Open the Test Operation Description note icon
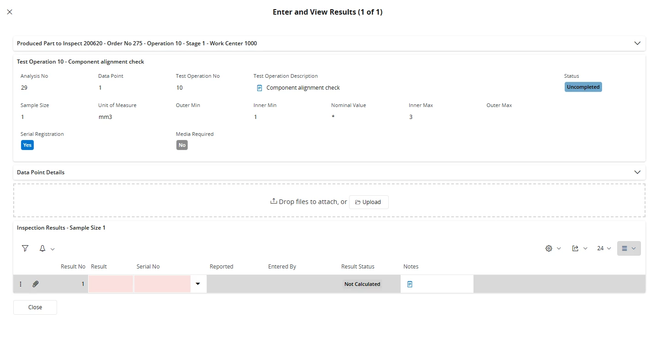The width and height of the screenshot is (656, 360). click(259, 88)
